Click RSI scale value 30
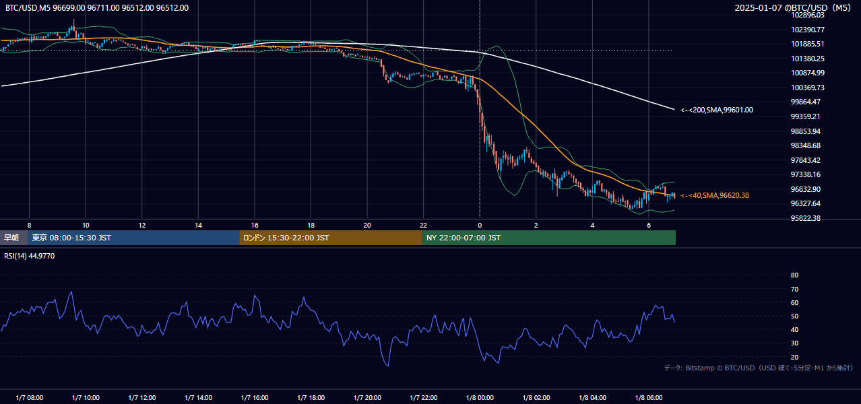Viewport: 861px width, 404px height. (x=794, y=343)
